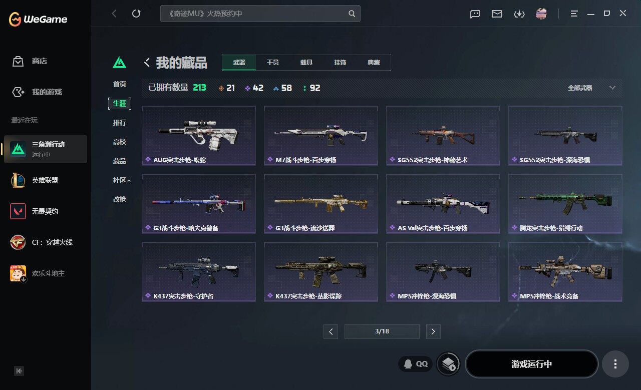
Task: Open the top-right hamburger menu
Action: 574,14
